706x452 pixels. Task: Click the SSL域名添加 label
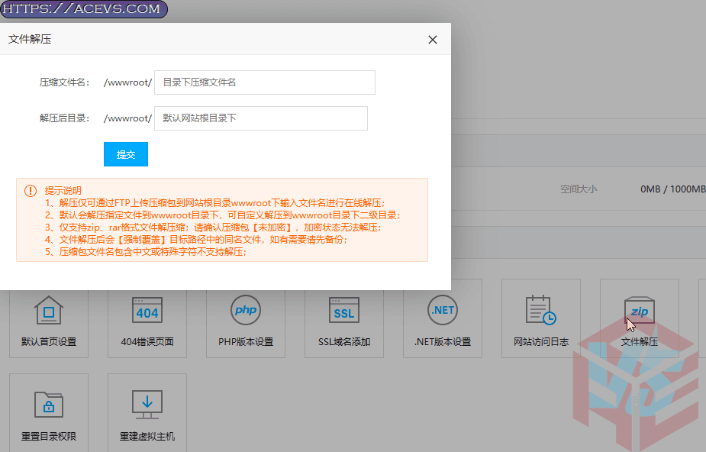pos(344,342)
